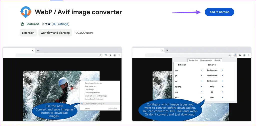Click the Featured badge icon
256x126 pixels.
[x=22, y=24]
